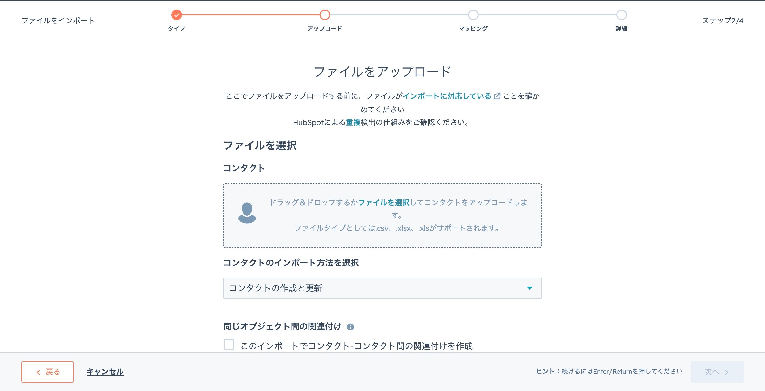The image size is (765, 391).
Task: Click the external link icon after インポートに対応している
Action: coord(497,96)
